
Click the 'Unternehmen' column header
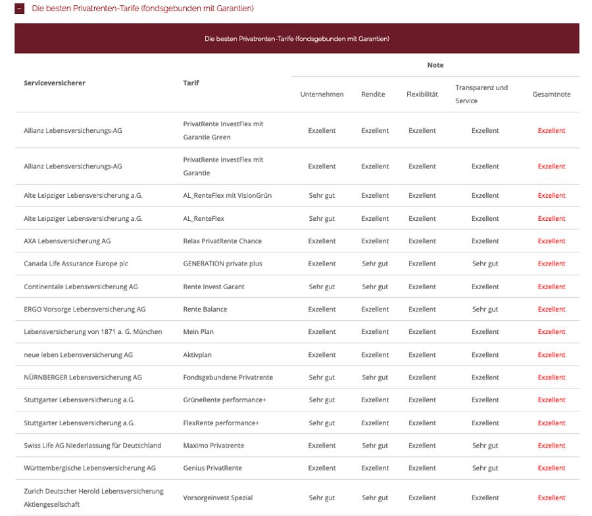pos(322,94)
